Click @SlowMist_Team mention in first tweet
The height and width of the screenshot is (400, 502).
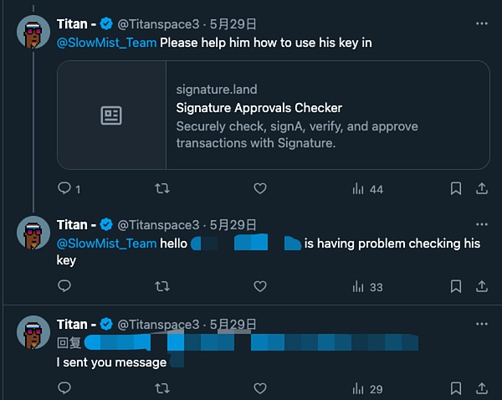click(106, 42)
